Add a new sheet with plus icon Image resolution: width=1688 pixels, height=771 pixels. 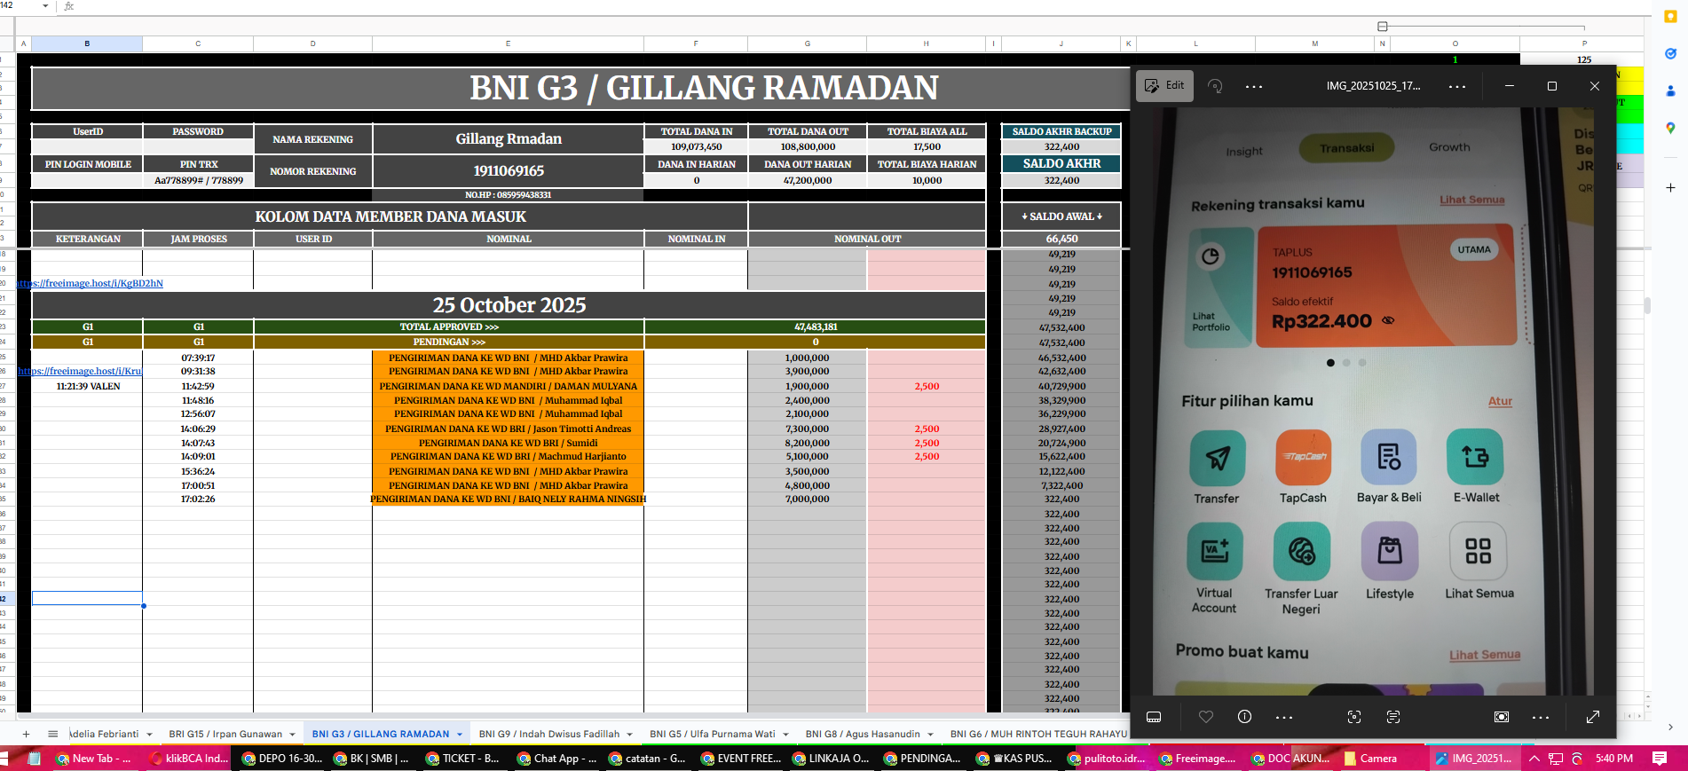(x=26, y=734)
